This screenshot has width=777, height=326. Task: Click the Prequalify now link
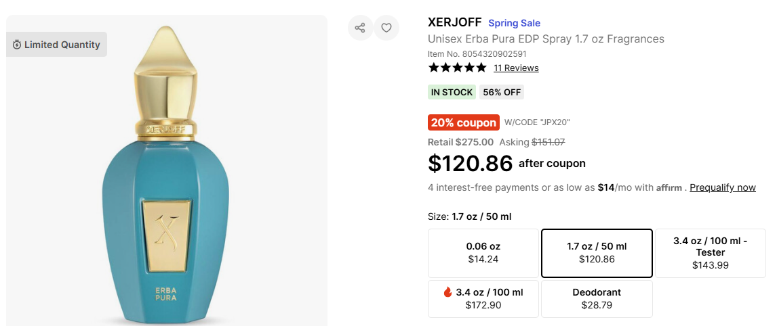tap(723, 187)
